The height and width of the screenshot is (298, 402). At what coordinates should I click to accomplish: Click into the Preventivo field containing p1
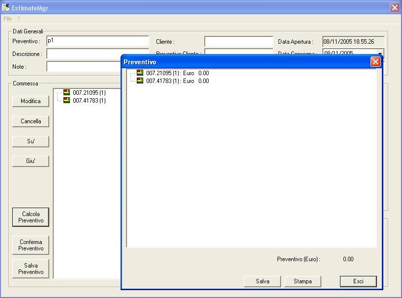[98, 41]
